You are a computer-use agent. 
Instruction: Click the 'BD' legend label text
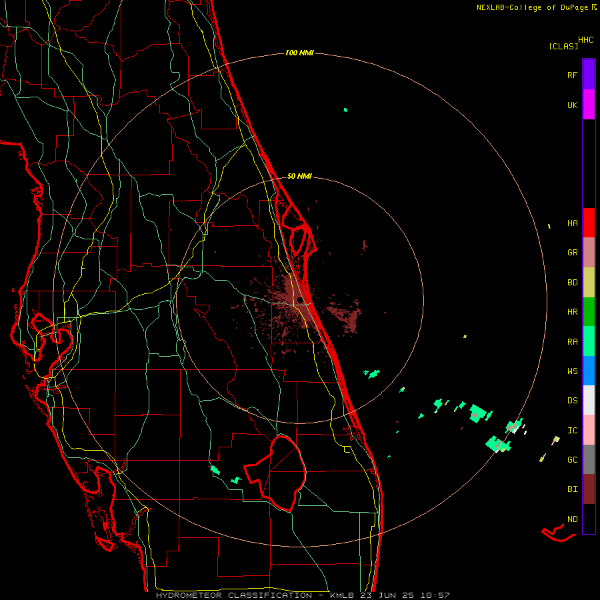[572, 283]
